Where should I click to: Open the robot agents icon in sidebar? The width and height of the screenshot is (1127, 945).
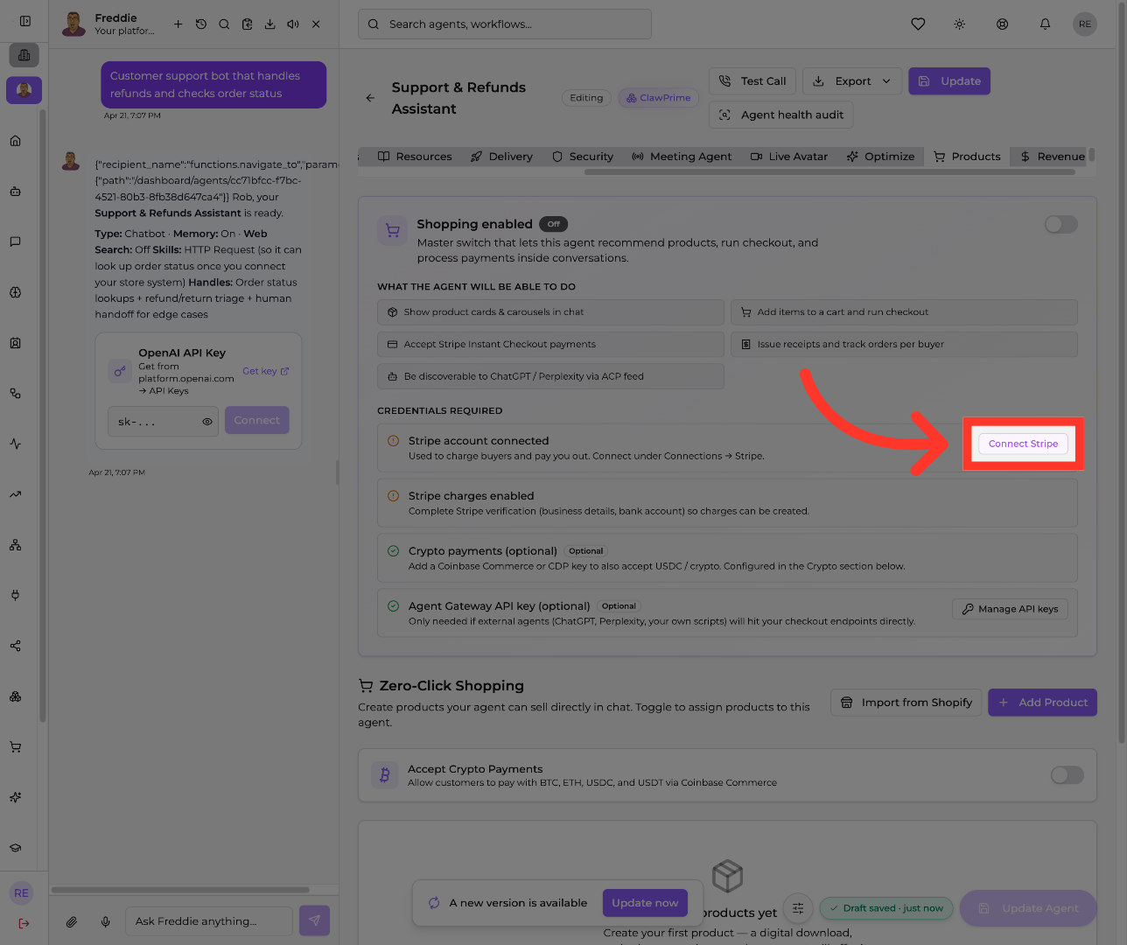(16, 192)
